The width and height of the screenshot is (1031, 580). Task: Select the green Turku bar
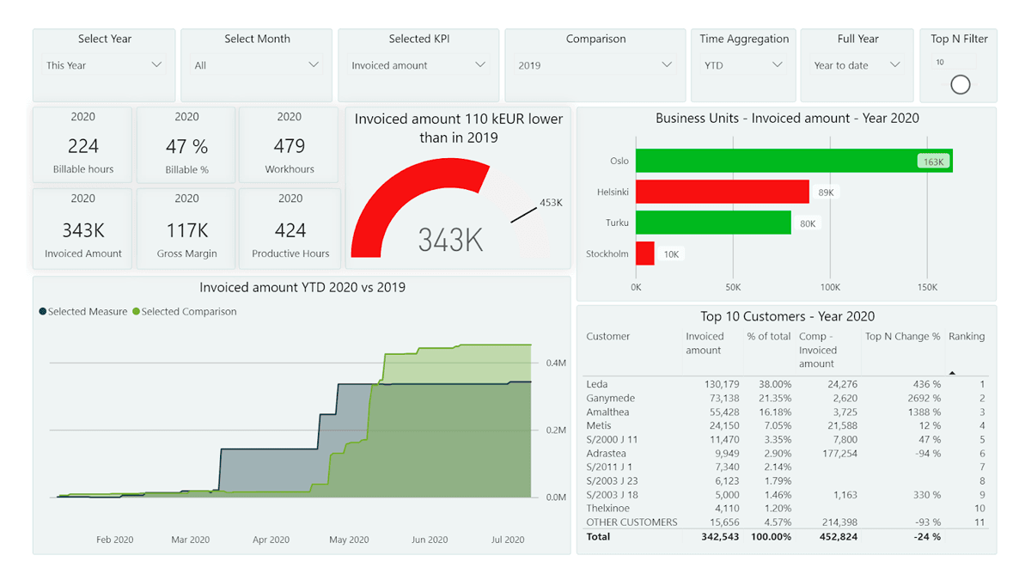point(713,223)
